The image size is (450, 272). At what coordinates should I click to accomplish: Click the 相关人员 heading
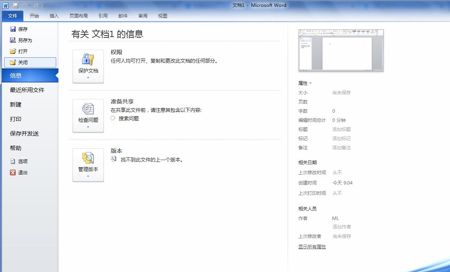click(x=308, y=209)
